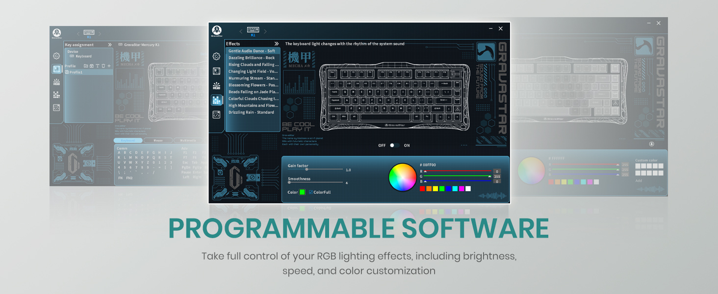The height and width of the screenshot is (294, 718).
Task: Select cyan preset swatch in front window
Action: (x=455, y=189)
